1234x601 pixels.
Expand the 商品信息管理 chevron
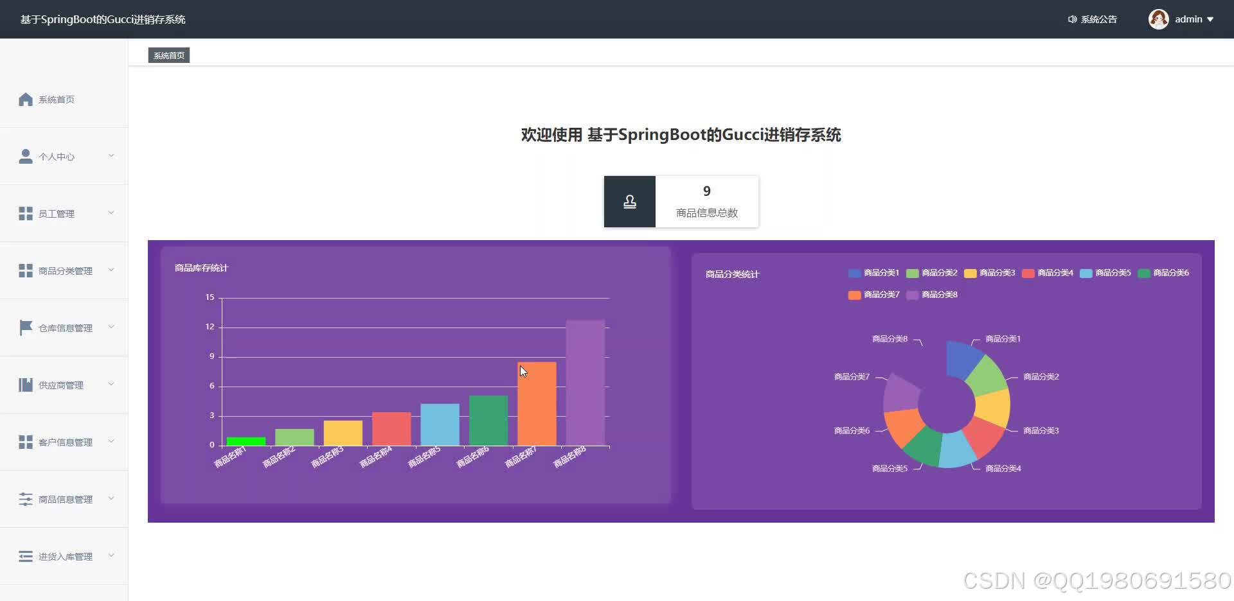click(111, 498)
